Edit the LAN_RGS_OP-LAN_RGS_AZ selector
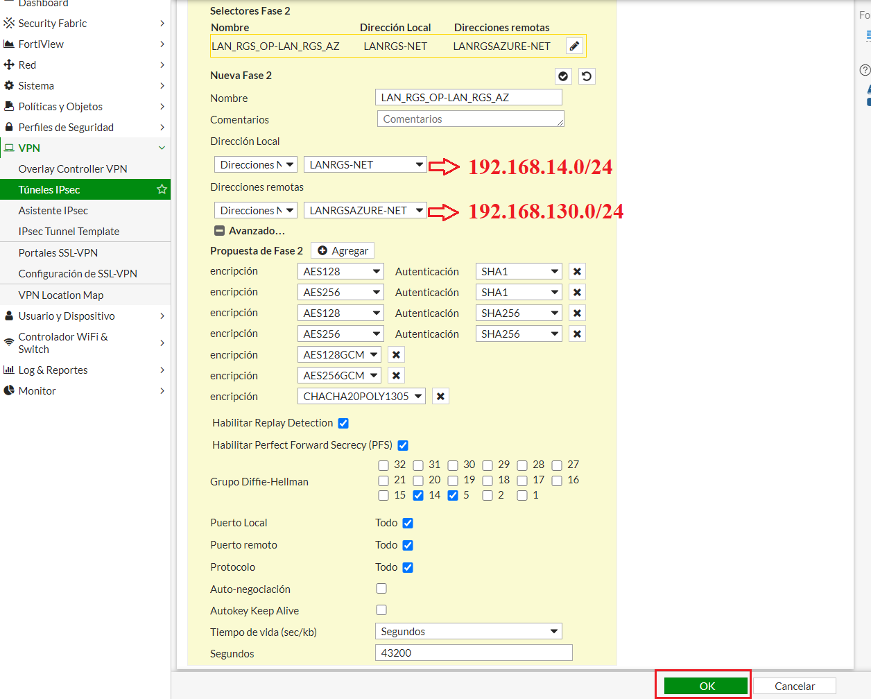871x699 pixels. point(575,45)
